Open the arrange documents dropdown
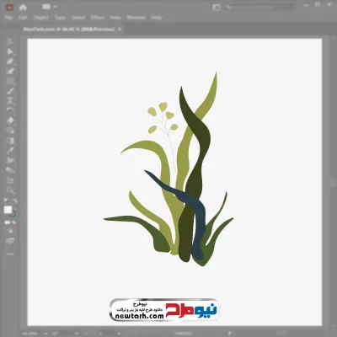This screenshot has height=337, width=337. coord(50,7)
